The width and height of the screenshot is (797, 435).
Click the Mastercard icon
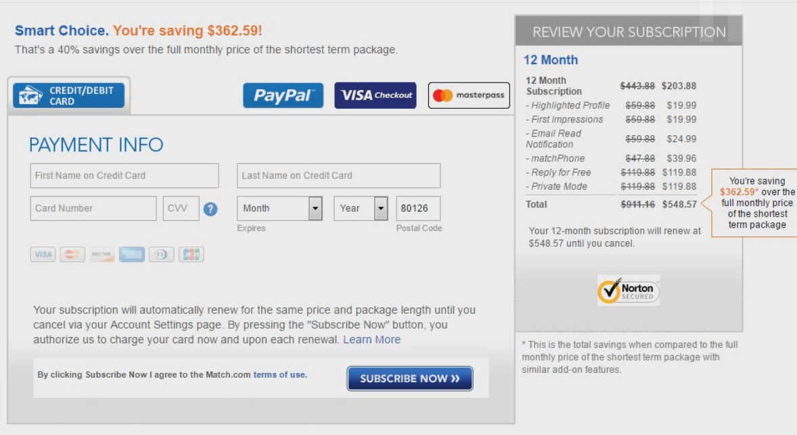coord(72,255)
